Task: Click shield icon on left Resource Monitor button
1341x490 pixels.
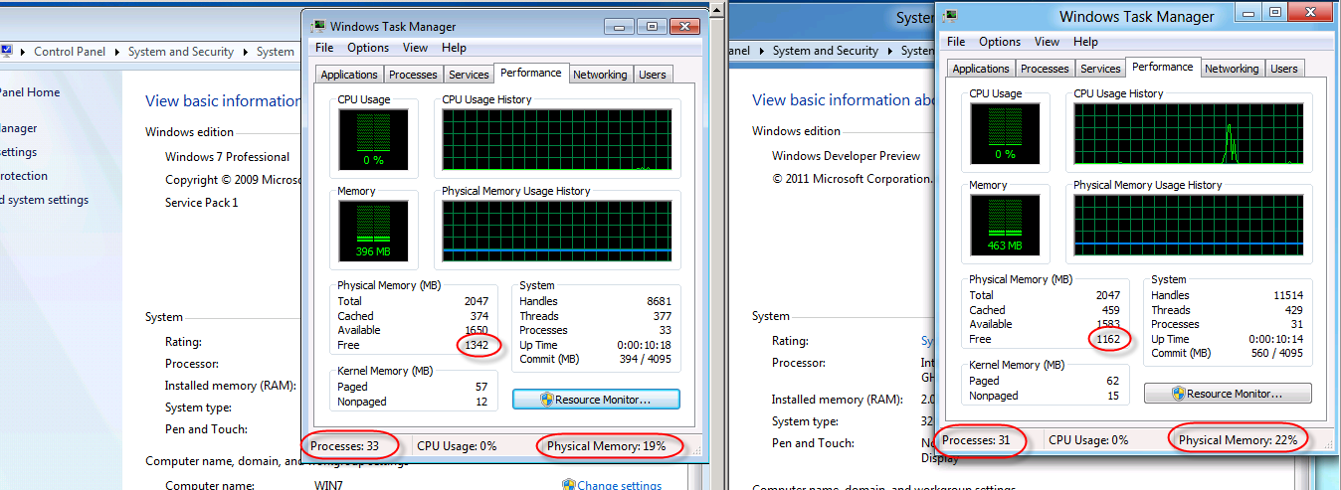Action: coord(546,400)
